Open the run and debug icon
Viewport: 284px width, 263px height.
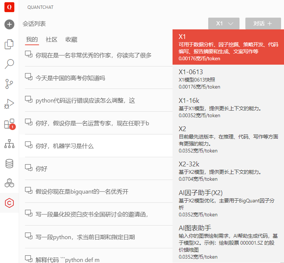point(9,104)
